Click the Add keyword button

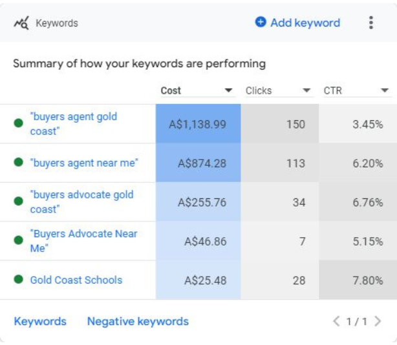coord(305,23)
